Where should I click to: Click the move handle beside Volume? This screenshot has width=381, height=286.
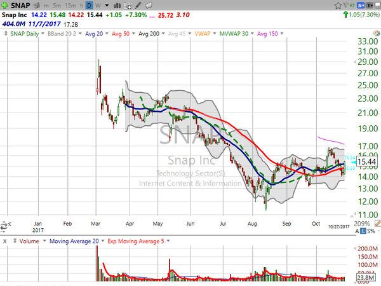[x=15, y=241]
